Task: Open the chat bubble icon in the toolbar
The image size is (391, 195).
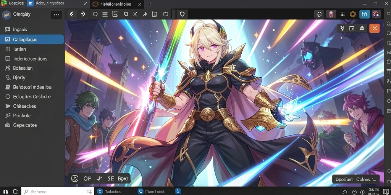Action: [95, 14]
